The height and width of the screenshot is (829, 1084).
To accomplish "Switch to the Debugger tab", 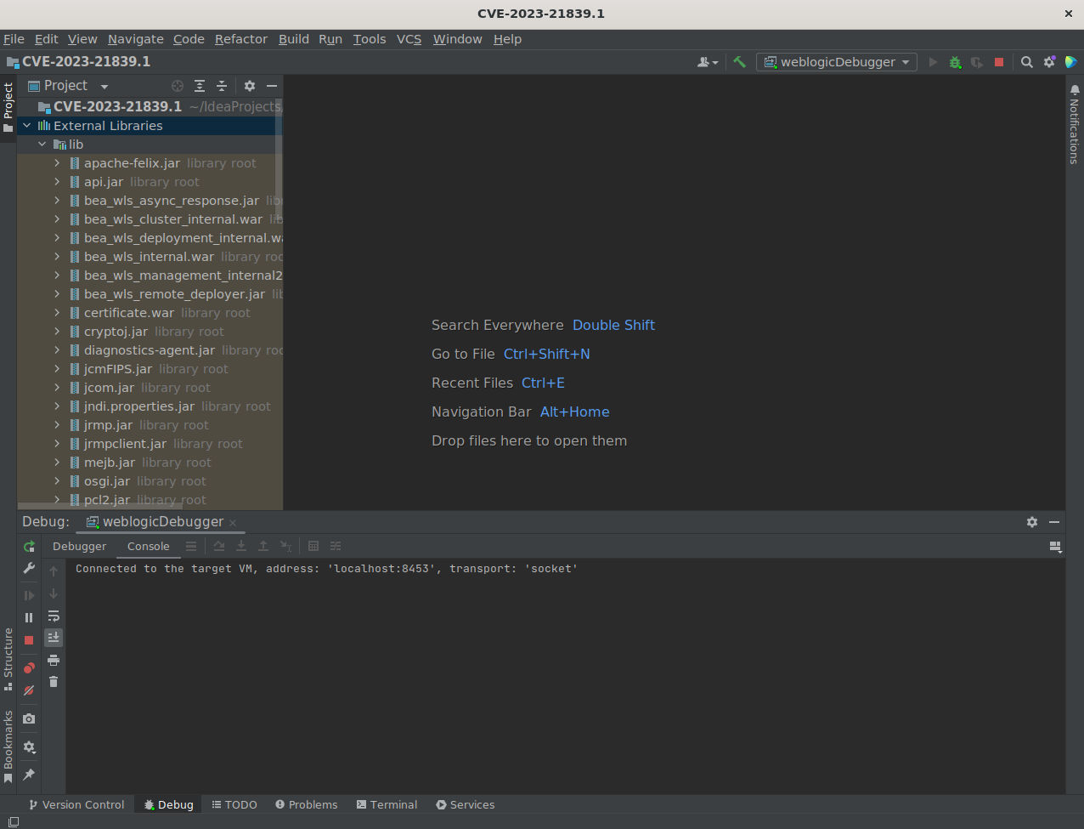I will click(x=80, y=547).
